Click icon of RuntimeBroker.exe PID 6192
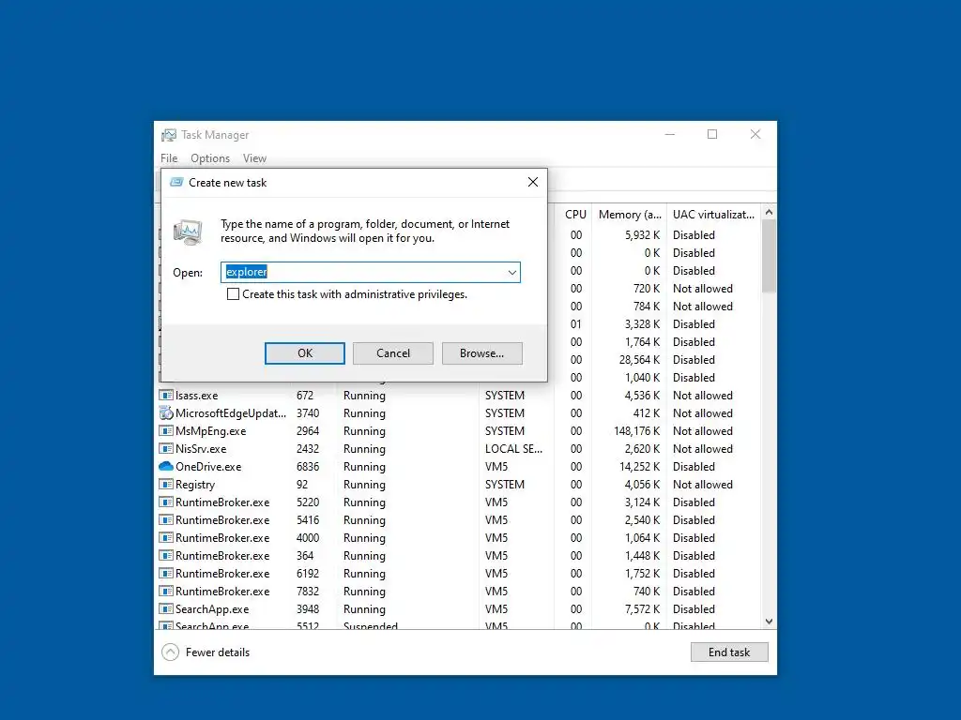Image resolution: width=961 pixels, height=720 pixels. point(166,573)
